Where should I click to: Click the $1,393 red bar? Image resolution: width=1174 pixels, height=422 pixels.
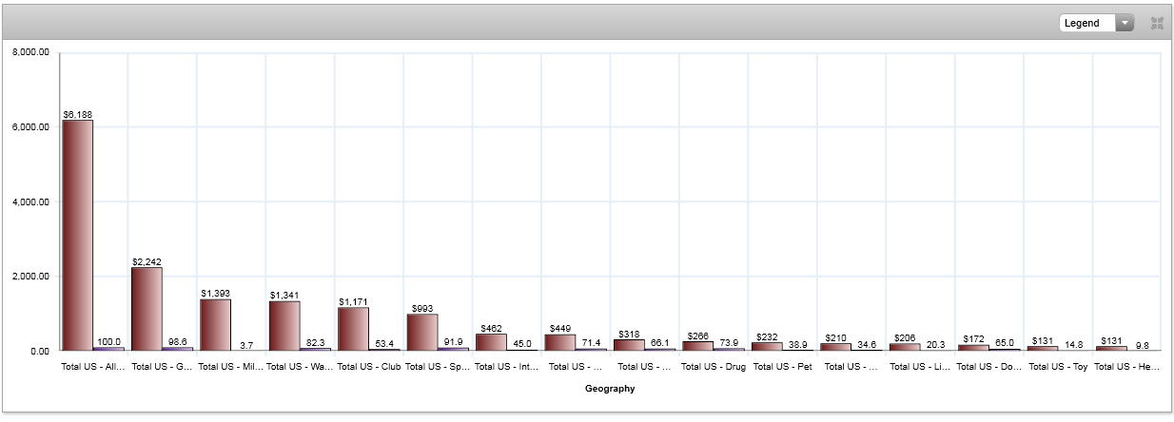pos(215,325)
